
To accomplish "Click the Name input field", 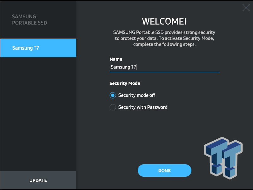I will pos(165,67).
